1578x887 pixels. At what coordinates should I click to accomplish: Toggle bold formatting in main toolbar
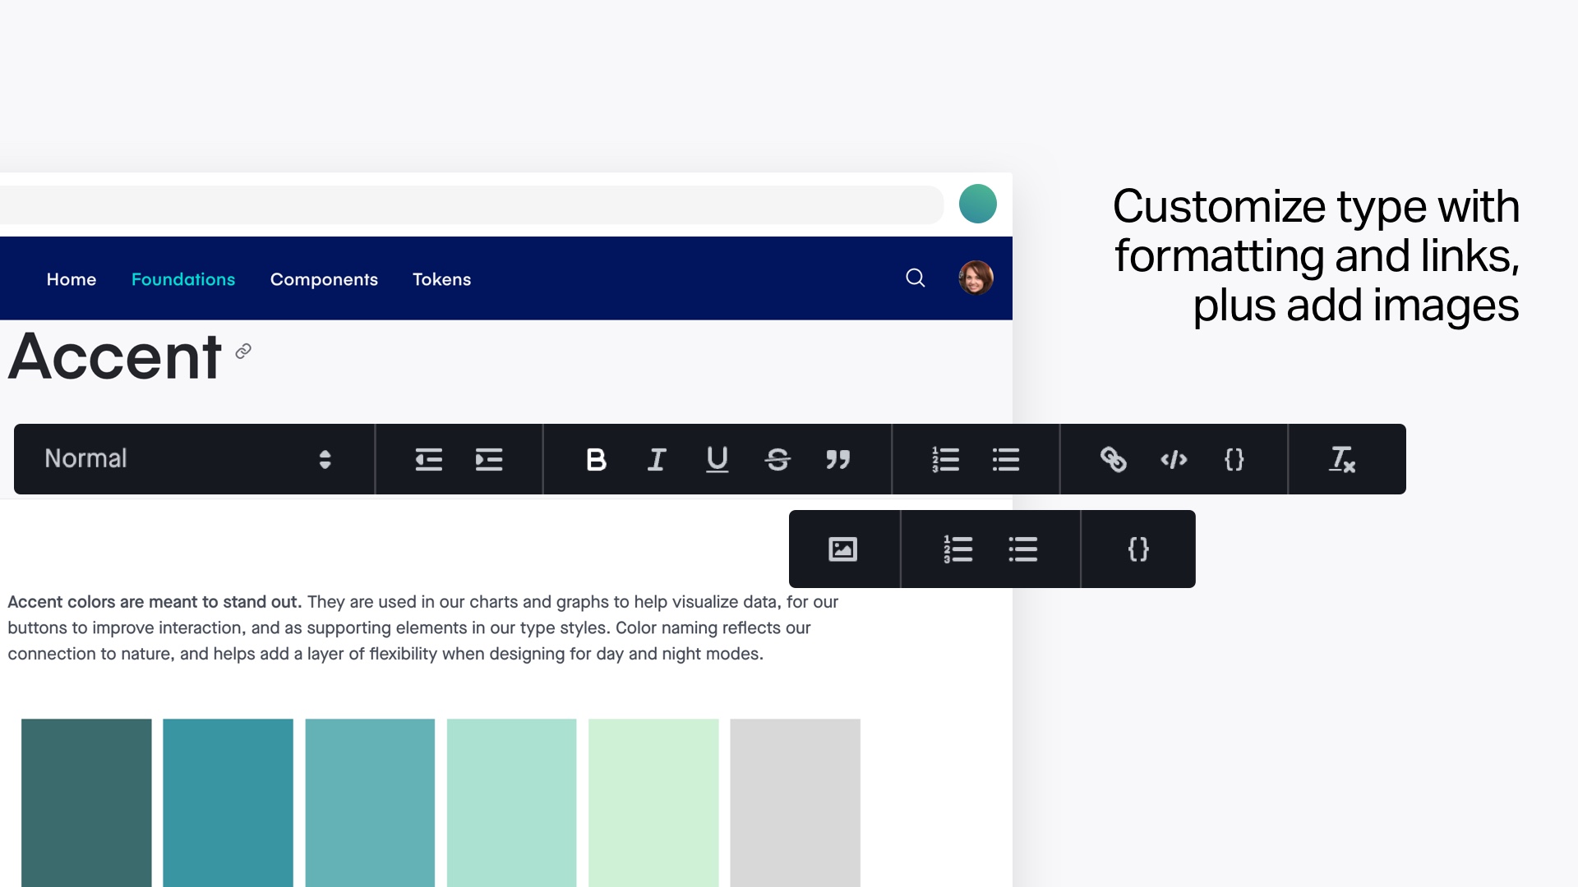point(596,459)
